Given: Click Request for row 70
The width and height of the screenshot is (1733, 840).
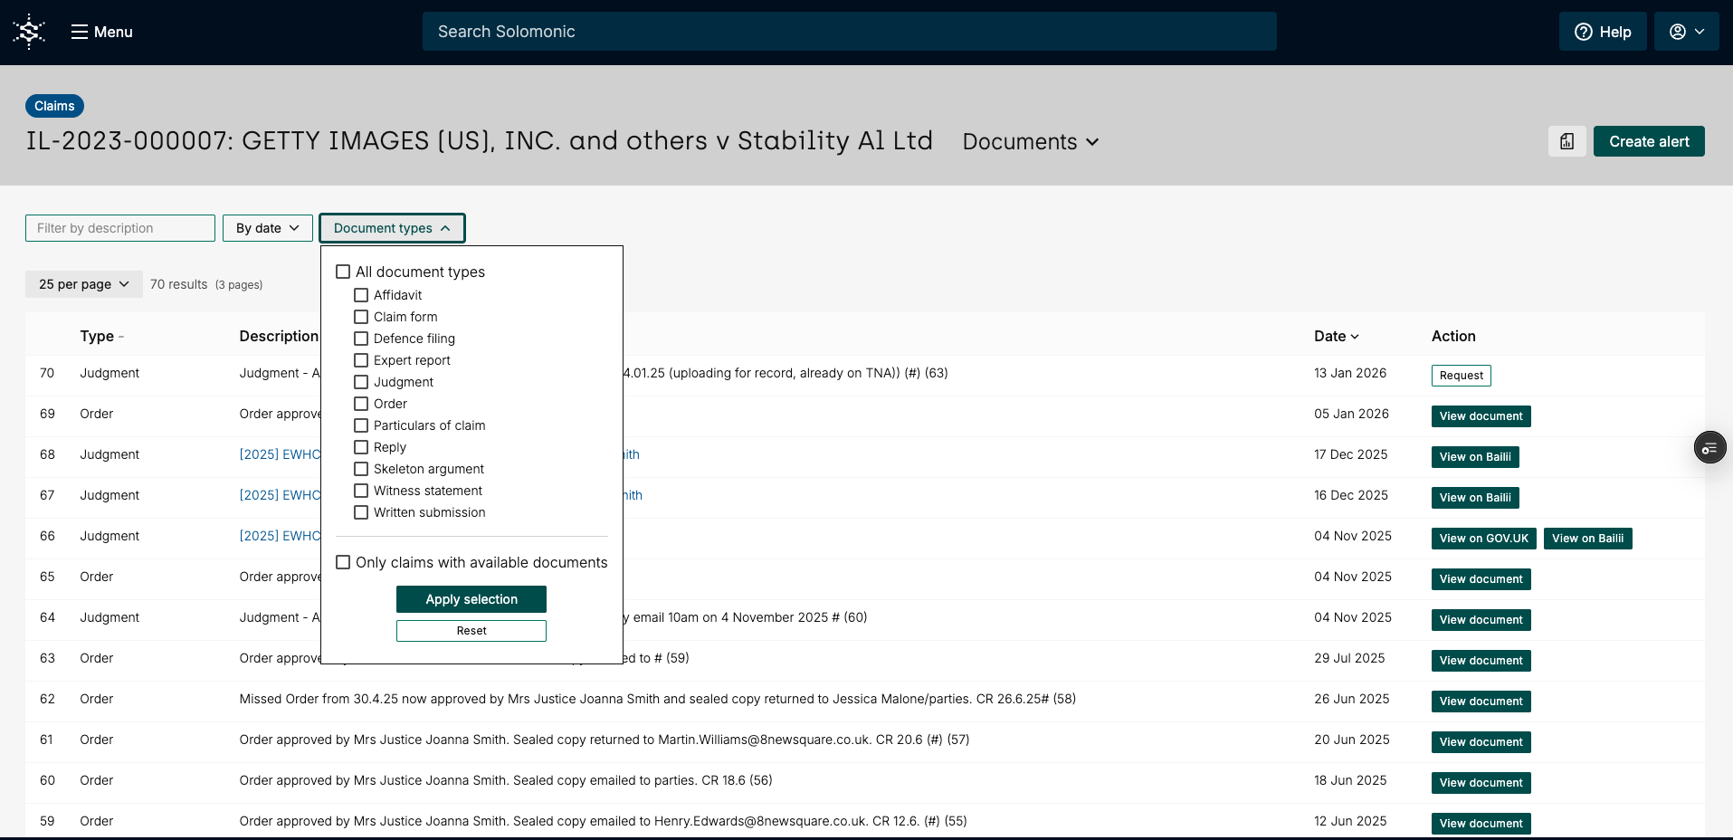Looking at the screenshot, I should [1461, 376].
